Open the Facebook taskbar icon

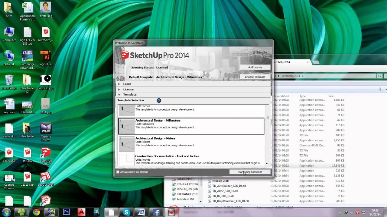[156, 212]
